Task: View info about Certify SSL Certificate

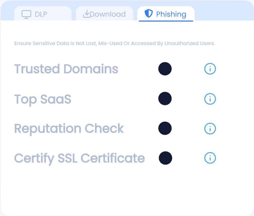Action: (x=210, y=158)
